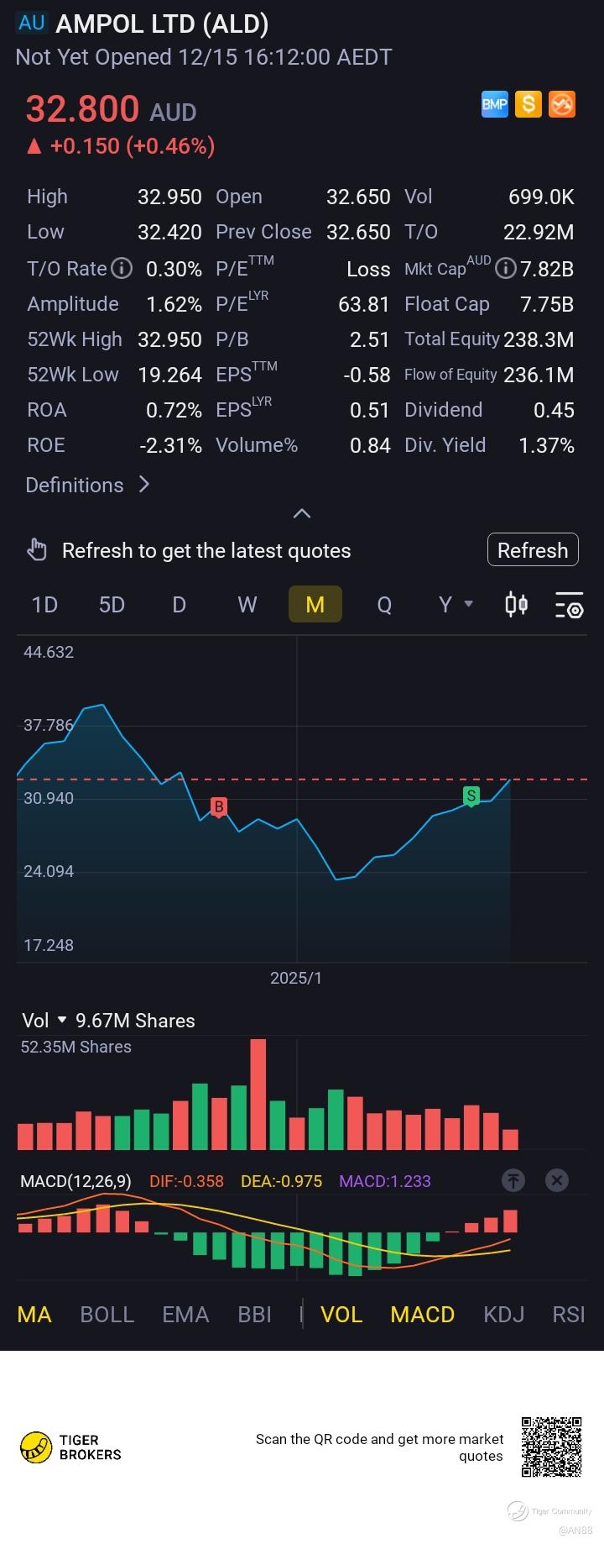
Task: Toggle the VOL indicator on the bottom bar
Action: pos(341,1315)
